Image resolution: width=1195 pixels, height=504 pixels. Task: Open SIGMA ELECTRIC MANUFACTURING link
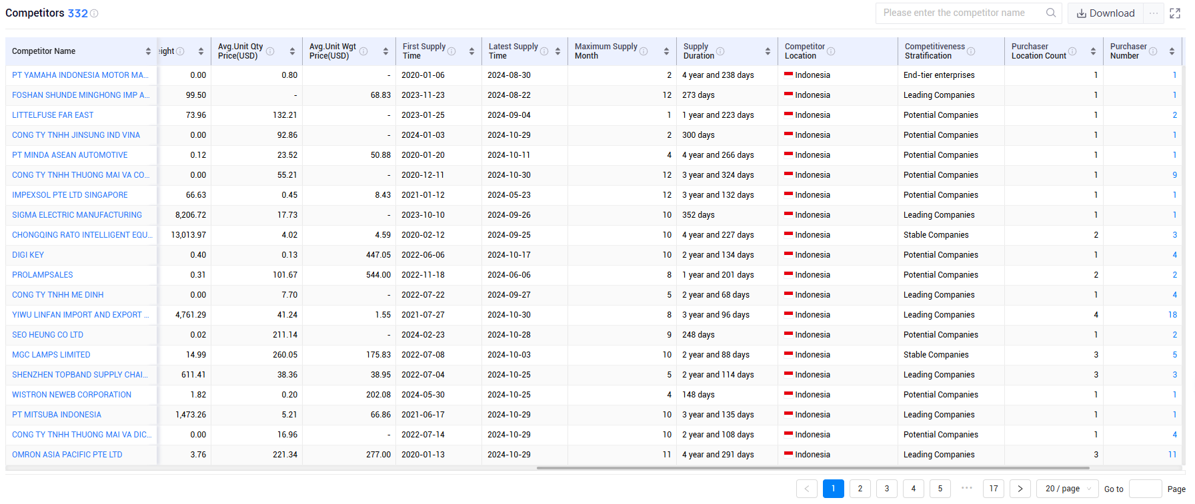point(77,215)
